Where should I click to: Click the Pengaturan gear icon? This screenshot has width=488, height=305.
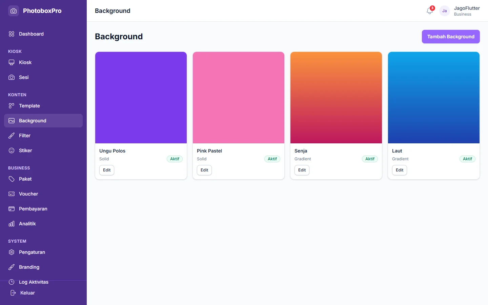[12, 252]
